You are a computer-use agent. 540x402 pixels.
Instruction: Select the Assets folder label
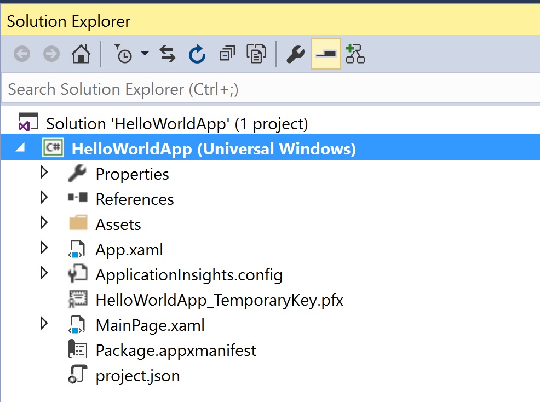pyautogui.click(x=118, y=224)
